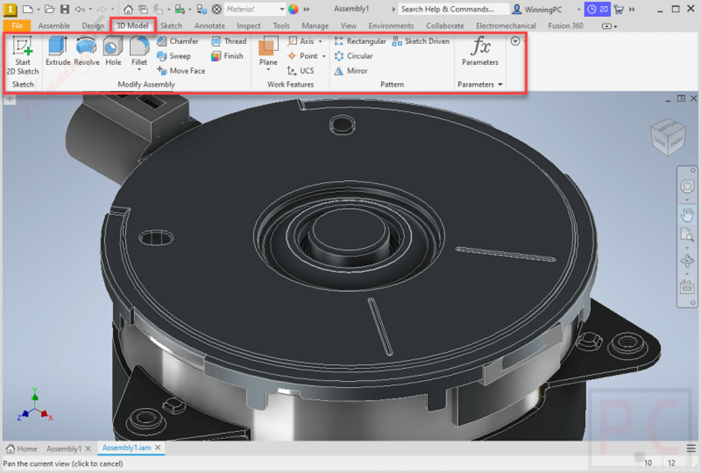
Task: Open the Assemble ribbon tab
Action: [54, 26]
